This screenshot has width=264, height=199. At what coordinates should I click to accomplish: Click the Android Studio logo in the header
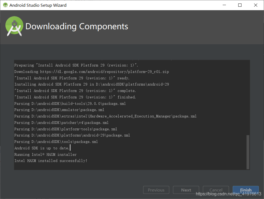pyautogui.click(x=14, y=26)
